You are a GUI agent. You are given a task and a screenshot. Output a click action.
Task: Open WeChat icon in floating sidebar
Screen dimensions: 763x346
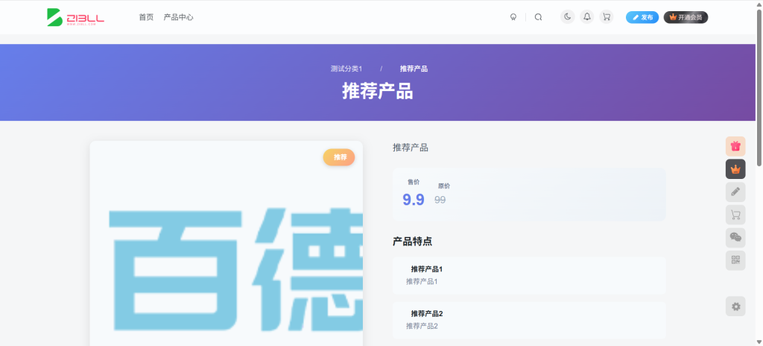pos(735,238)
